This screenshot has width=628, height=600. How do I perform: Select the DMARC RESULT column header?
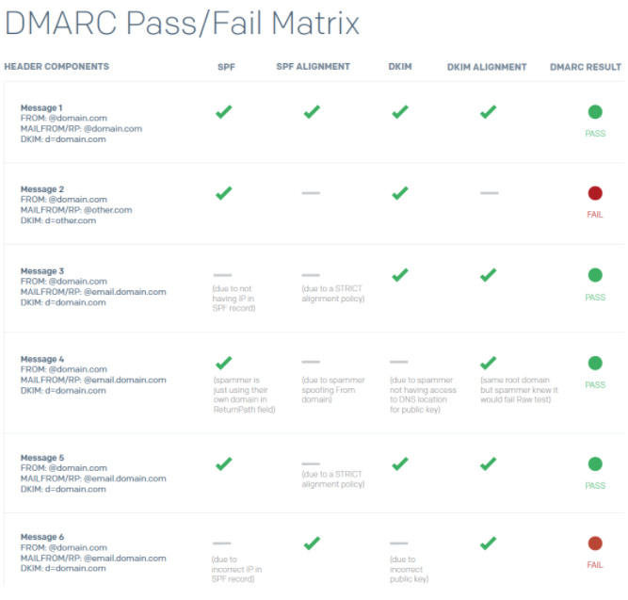pyautogui.click(x=585, y=67)
